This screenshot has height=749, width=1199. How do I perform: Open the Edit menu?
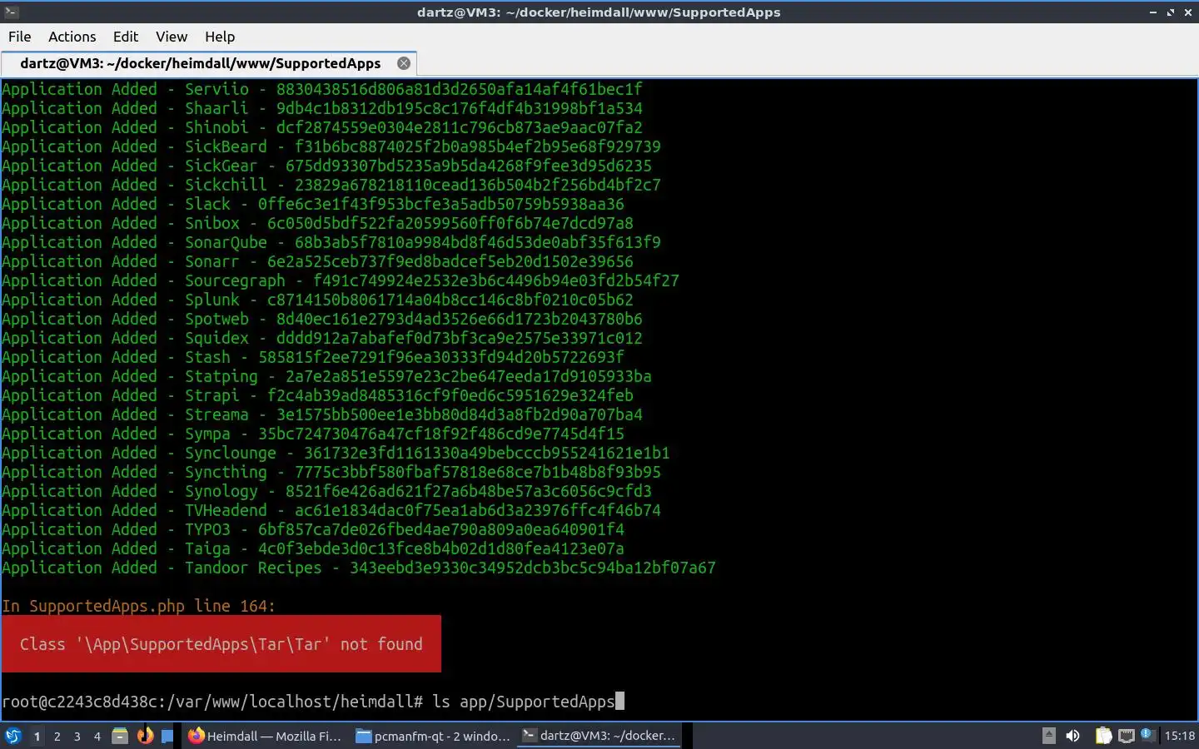[x=126, y=37]
